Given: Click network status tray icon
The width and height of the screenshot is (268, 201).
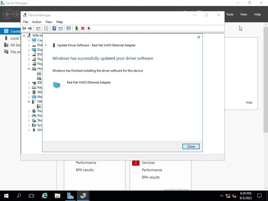Looking at the screenshot, I should tap(228, 196).
